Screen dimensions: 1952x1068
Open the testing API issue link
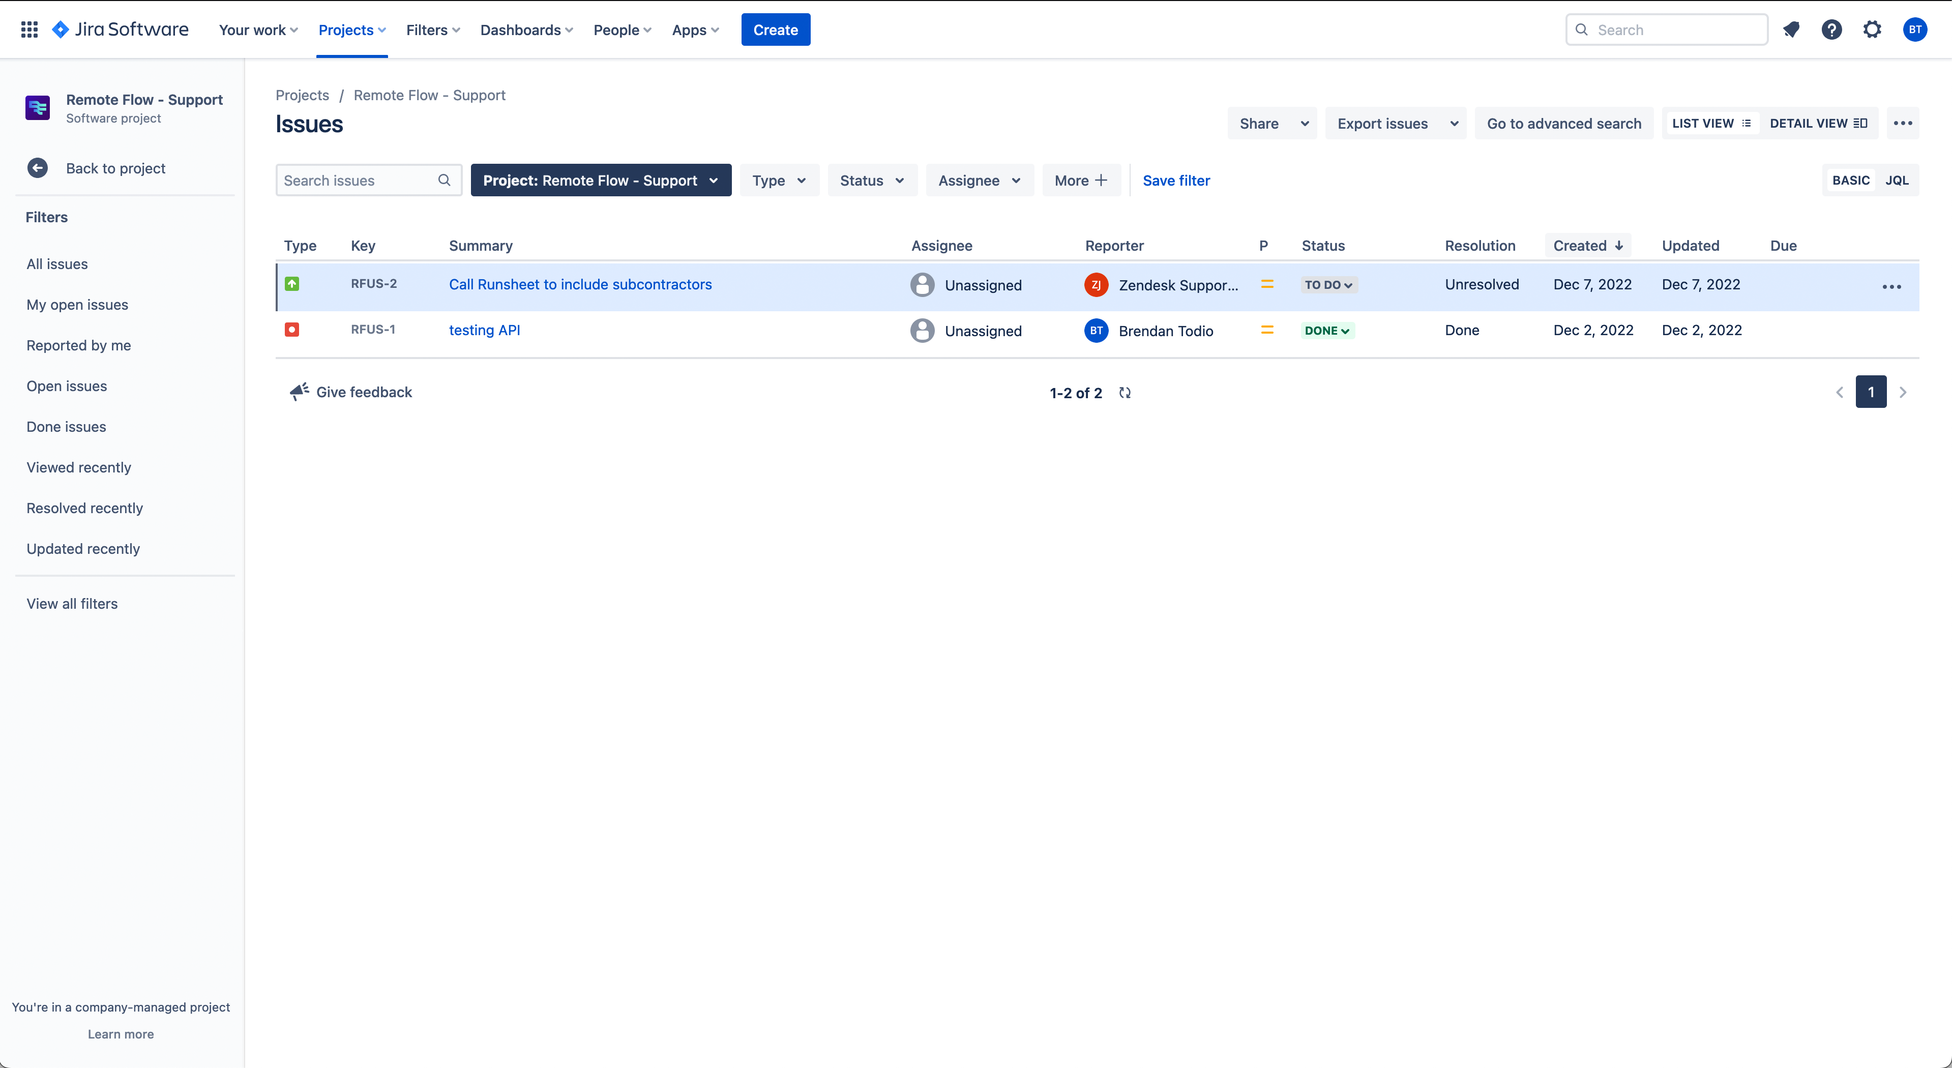point(484,331)
